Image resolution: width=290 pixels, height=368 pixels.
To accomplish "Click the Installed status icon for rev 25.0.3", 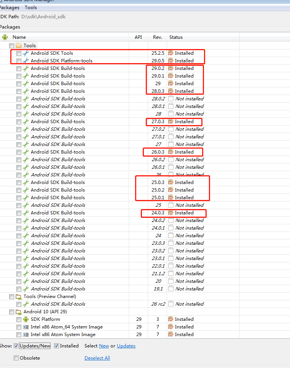I will pos(171,182).
